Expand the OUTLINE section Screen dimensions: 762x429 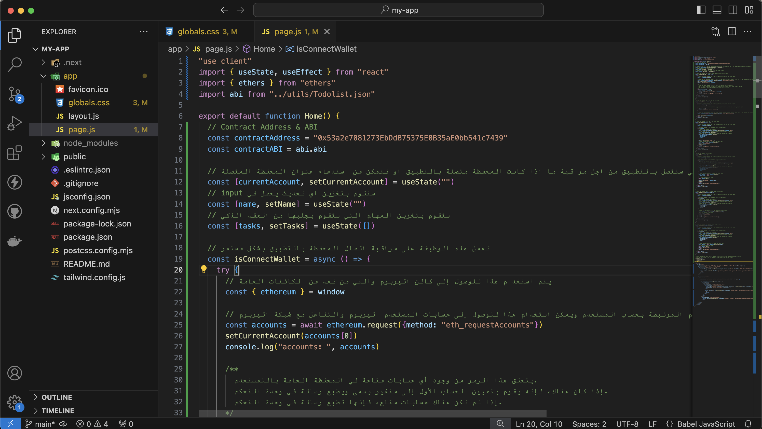coord(57,397)
